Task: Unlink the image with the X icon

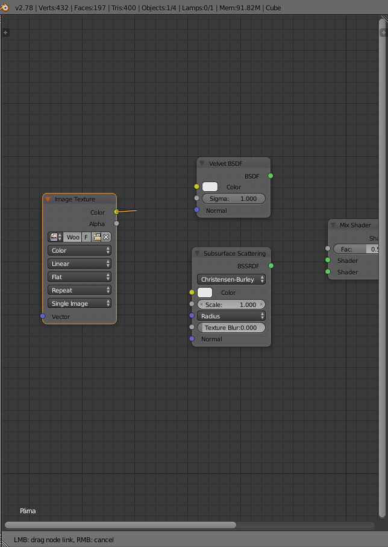Action: [106, 237]
